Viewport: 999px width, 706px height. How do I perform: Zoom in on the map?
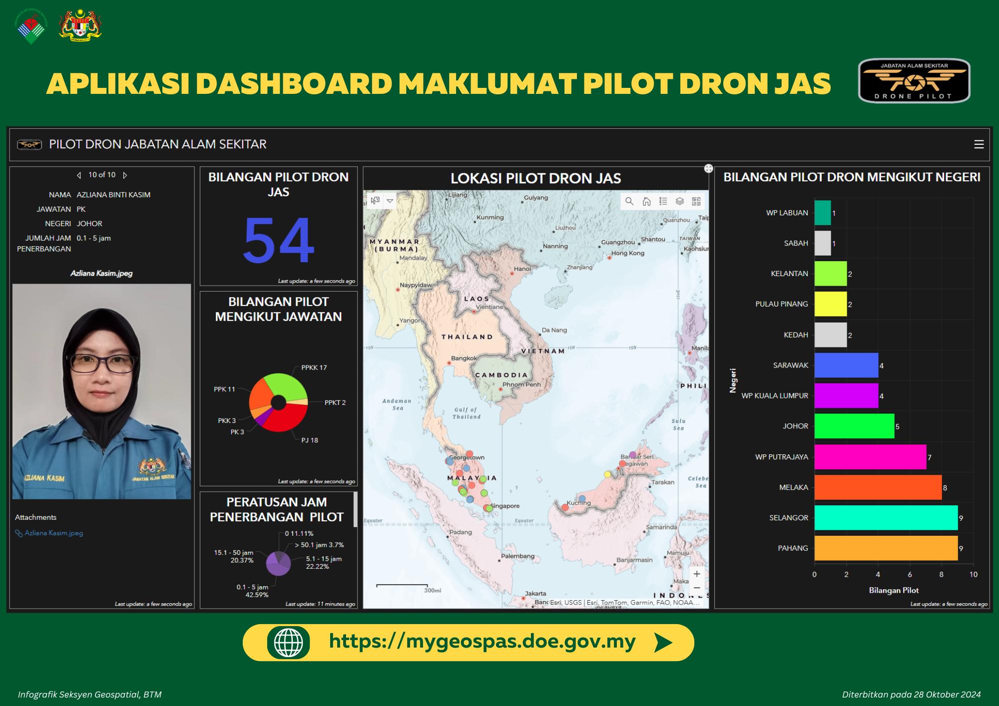697,574
